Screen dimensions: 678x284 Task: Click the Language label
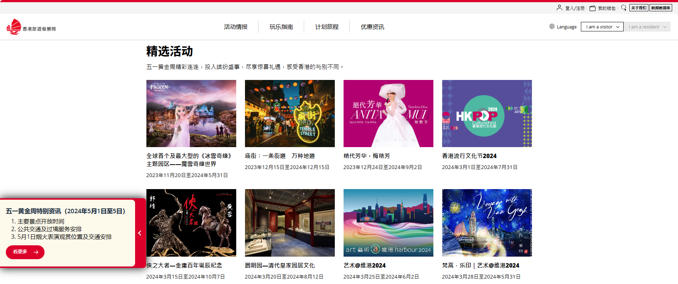pos(567,27)
